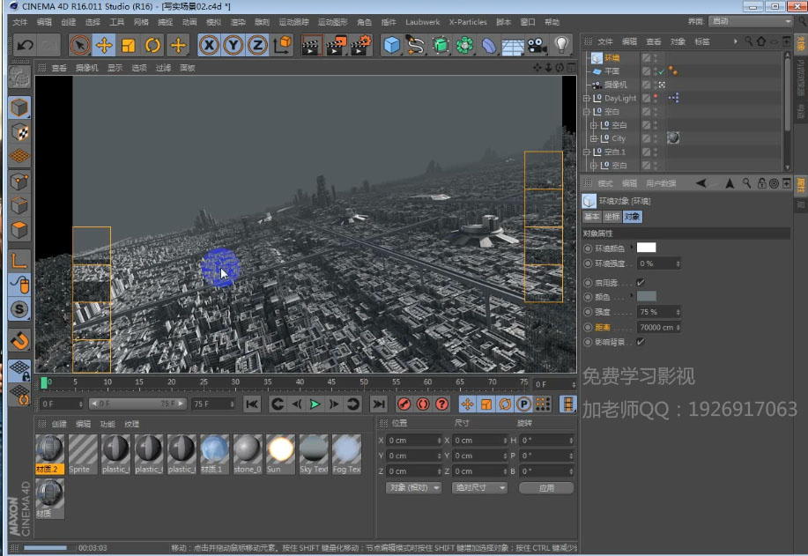Toggle the 平面 object layer checkbox
808x556 pixels.
[x=646, y=71]
